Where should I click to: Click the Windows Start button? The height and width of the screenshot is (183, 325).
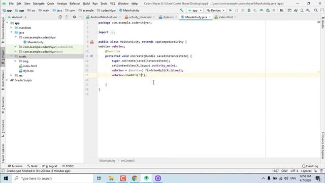point(6,178)
